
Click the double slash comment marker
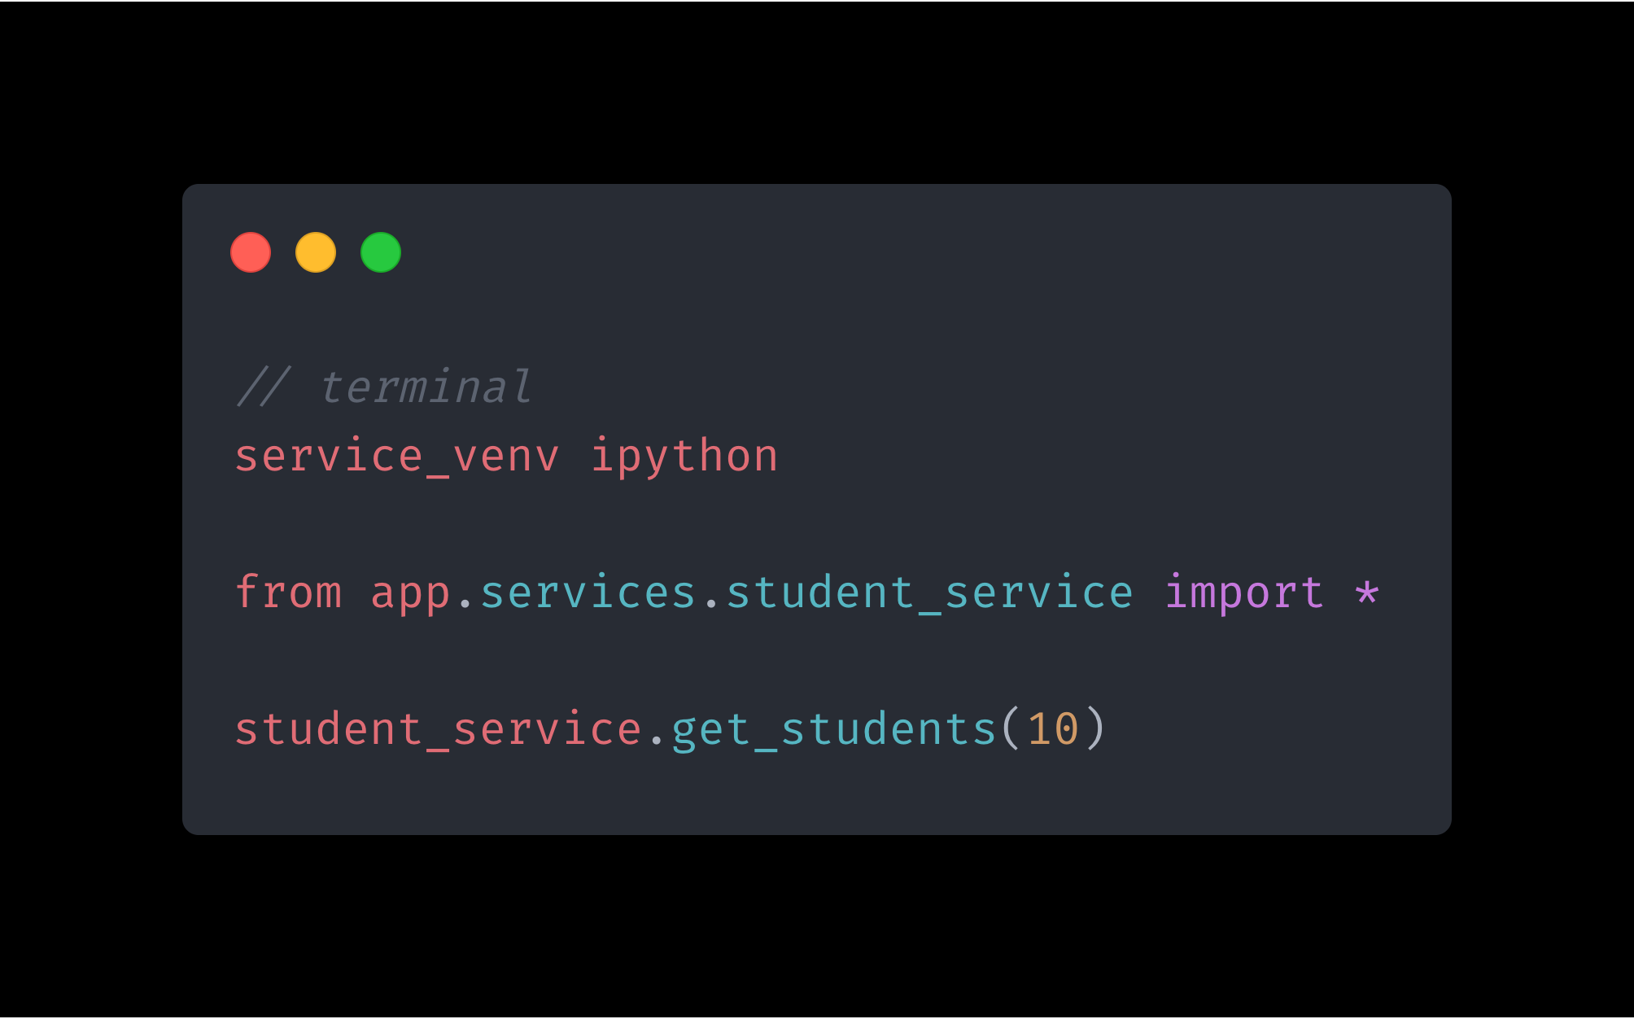(263, 387)
